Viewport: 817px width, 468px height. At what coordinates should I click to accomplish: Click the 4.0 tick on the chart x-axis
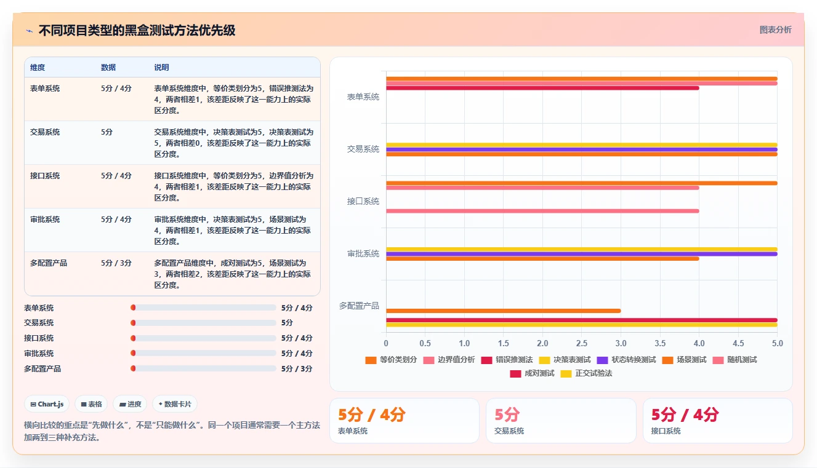tap(699, 344)
